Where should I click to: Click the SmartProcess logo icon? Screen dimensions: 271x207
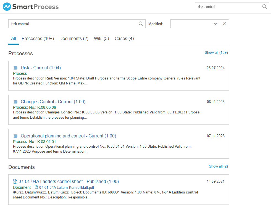coord(7,7)
